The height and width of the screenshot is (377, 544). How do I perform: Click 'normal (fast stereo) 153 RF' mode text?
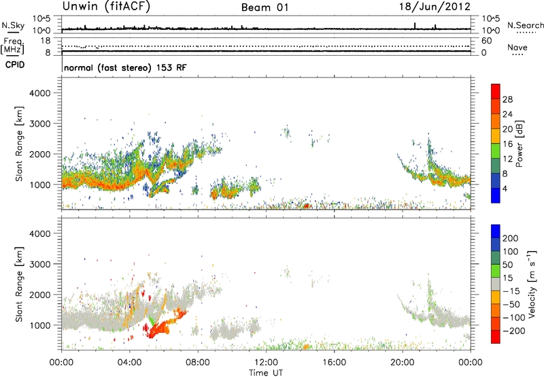coord(125,67)
